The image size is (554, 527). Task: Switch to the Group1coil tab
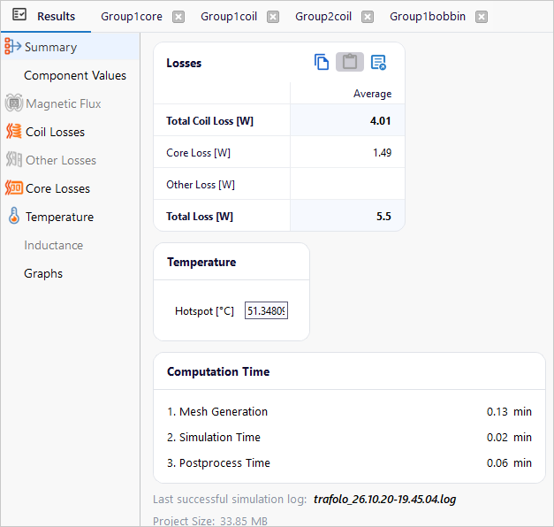[x=229, y=17]
